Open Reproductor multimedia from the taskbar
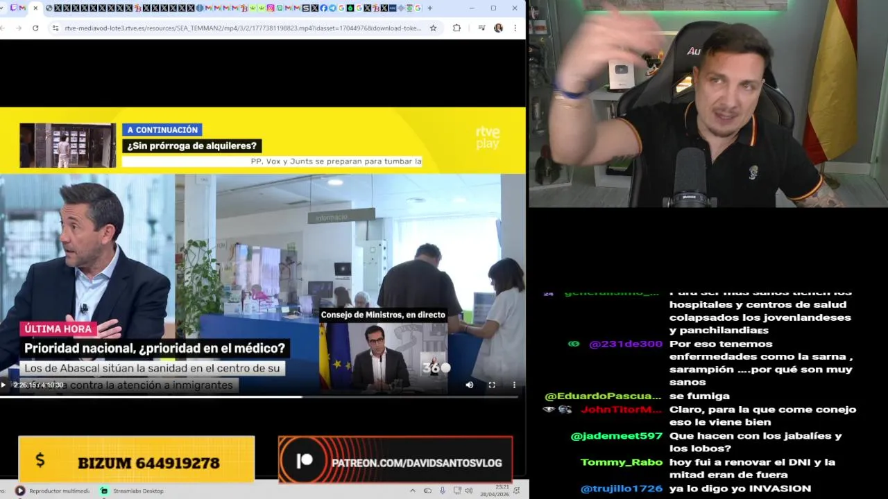 point(53,491)
